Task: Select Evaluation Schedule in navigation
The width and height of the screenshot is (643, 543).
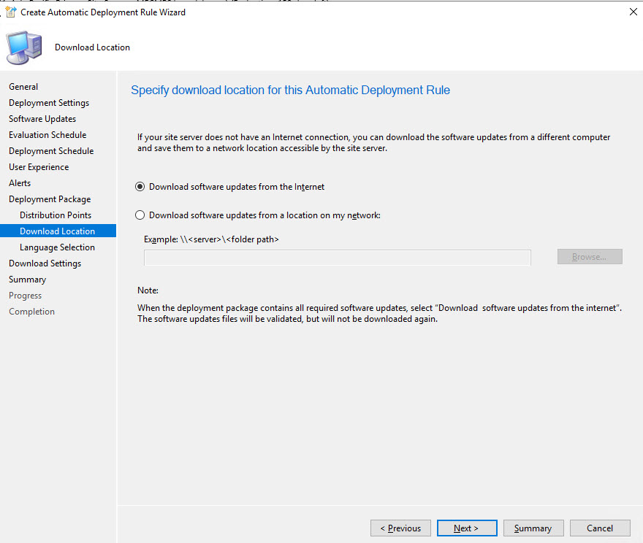Action: coord(47,135)
